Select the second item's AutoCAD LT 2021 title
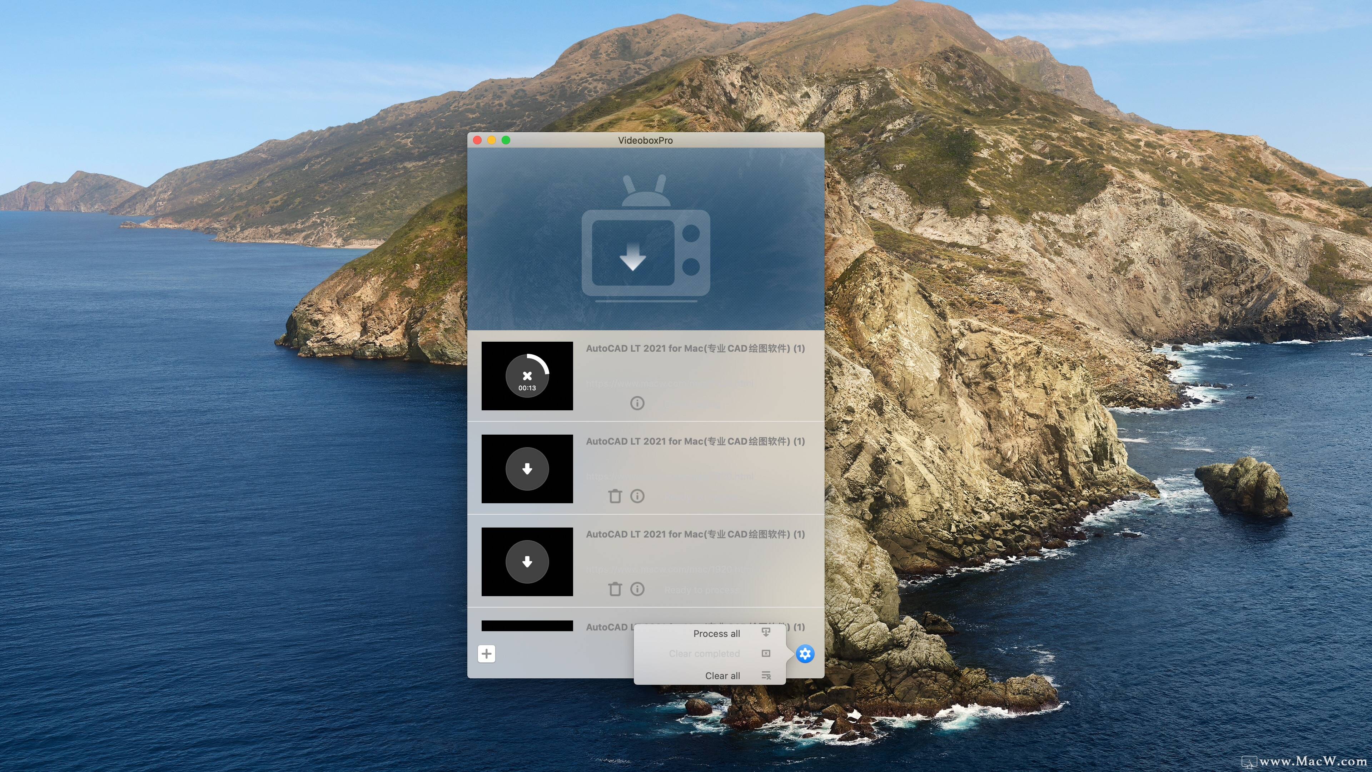Image resolution: width=1372 pixels, height=772 pixels. point(695,441)
